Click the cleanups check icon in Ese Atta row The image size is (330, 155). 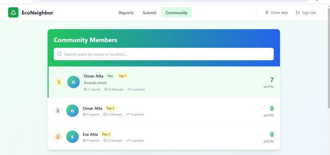[105, 141]
